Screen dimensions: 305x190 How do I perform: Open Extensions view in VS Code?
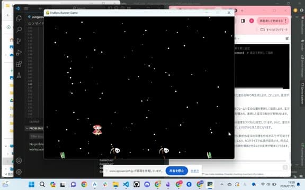19,64
